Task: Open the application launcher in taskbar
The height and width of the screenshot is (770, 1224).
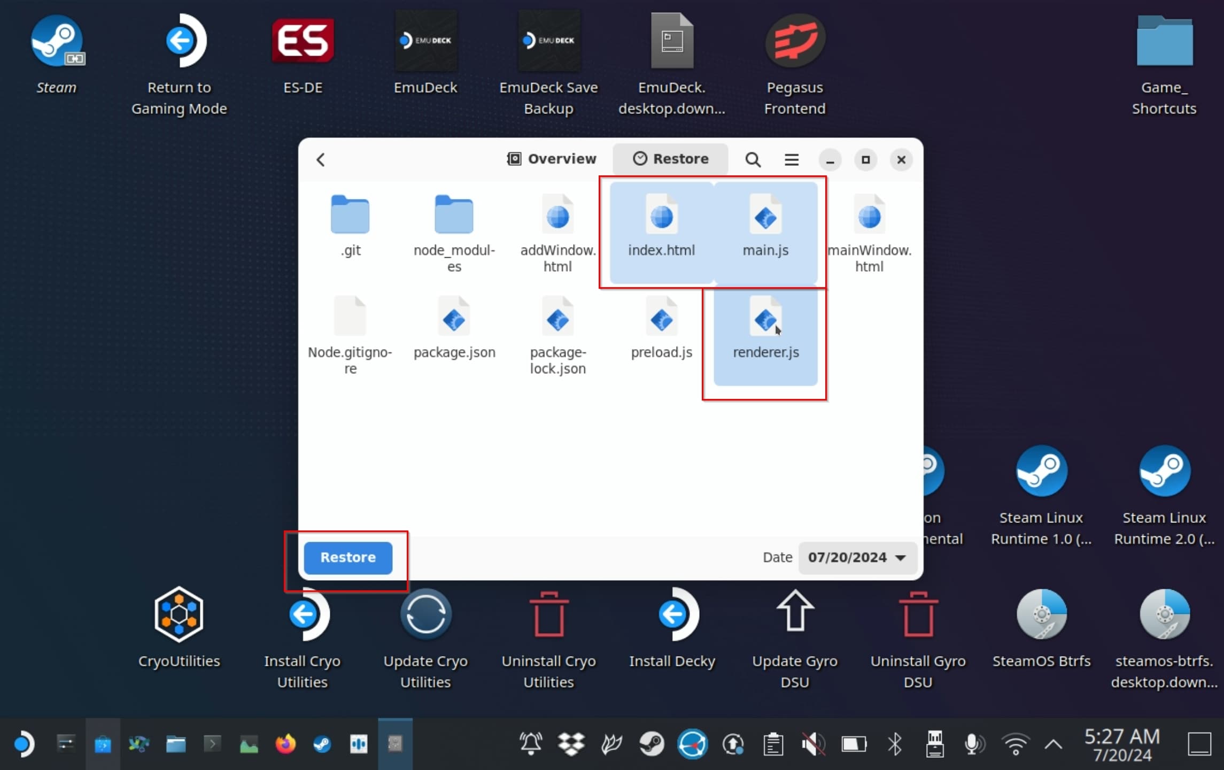Action: tap(23, 744)
